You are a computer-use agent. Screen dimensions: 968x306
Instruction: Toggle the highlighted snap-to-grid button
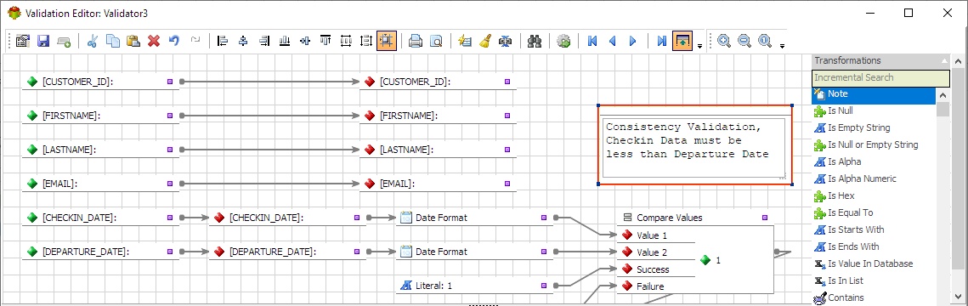click(x=387, y=42)
